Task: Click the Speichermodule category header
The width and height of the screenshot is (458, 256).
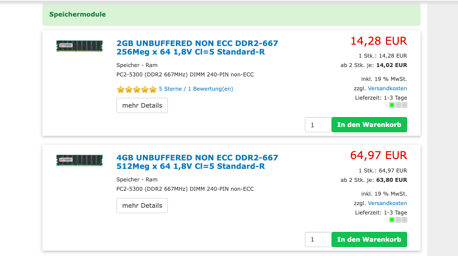Action: coord(78,14)
